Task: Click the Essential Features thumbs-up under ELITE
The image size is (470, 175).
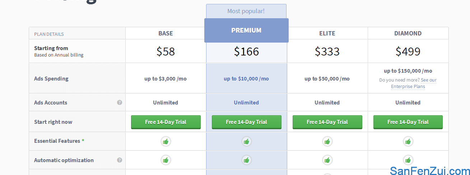Action: pyautogui.click(x=327, y=141)
